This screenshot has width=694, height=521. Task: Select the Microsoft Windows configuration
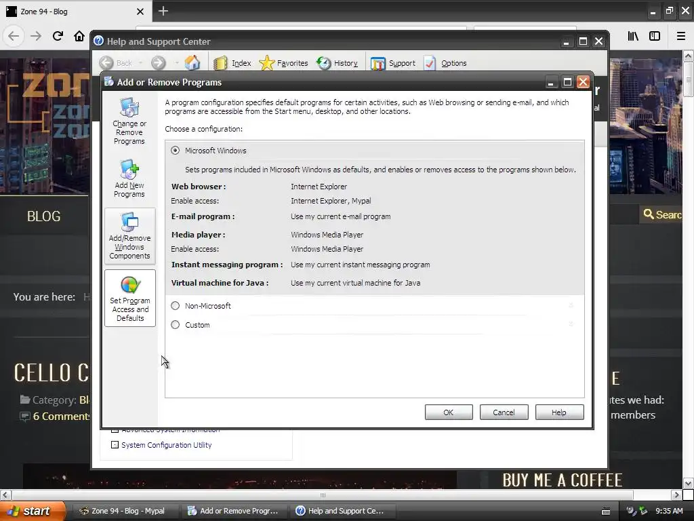click(x=176, y=151)
